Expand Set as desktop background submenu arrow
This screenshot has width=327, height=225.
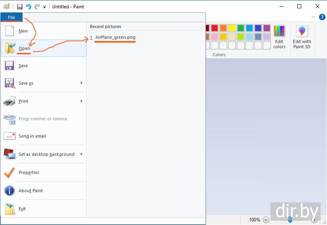click(x=82, y=154)
